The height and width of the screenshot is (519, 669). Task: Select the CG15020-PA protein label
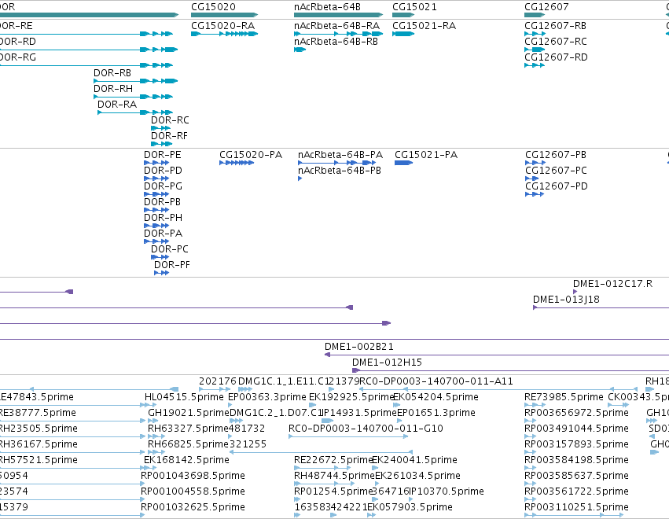[251, 154]
